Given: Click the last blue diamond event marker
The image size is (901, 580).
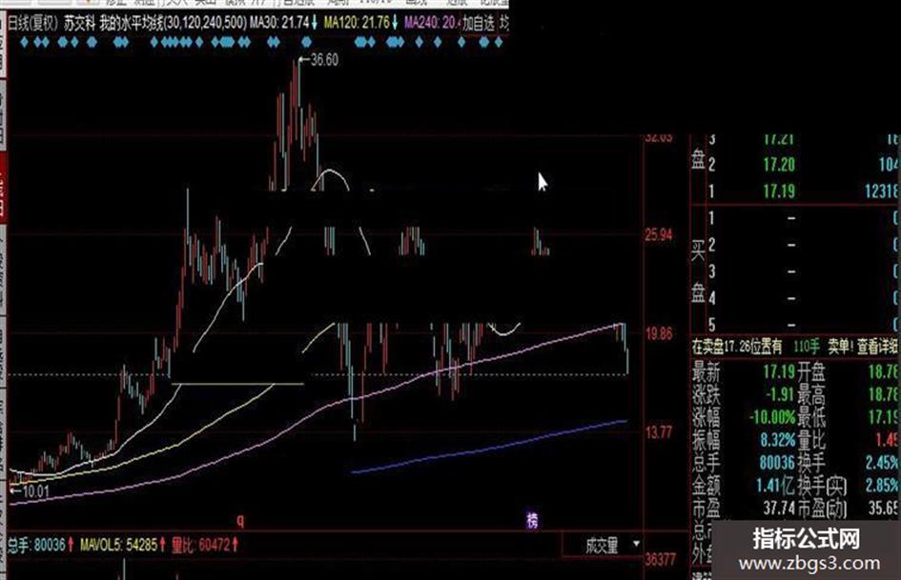Looking at the screenshot, I should [x=499, y=42].
